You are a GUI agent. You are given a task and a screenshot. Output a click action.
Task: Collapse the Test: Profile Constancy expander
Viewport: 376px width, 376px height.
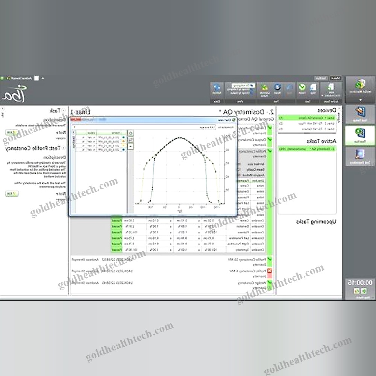click(64, 148)
